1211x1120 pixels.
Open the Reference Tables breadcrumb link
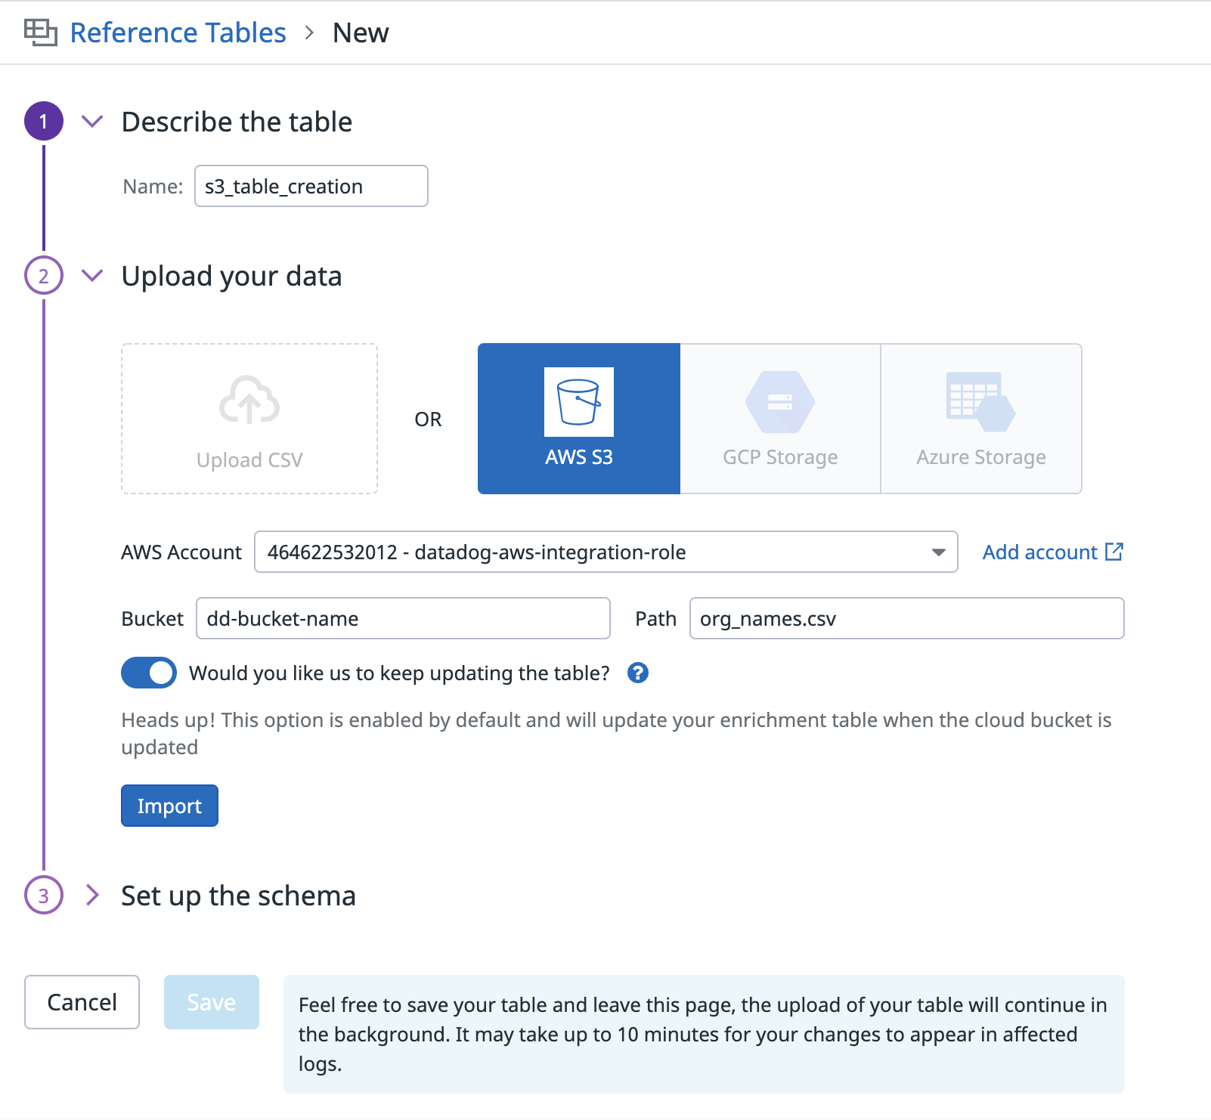tap(178, 32)
